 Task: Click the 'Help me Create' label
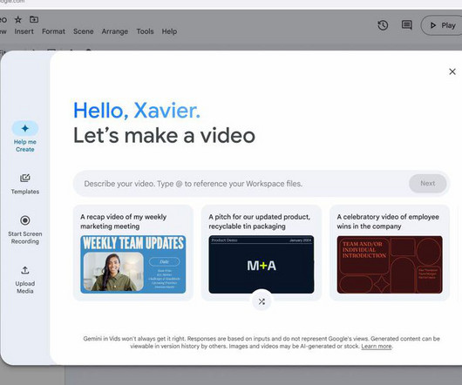point(25,145)
